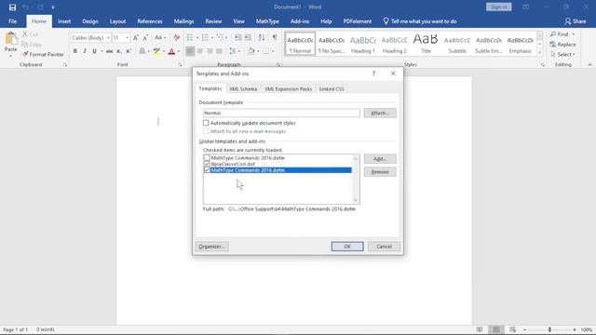Click the zoom slider handle

pyautogui.click(x=549, y=329)
